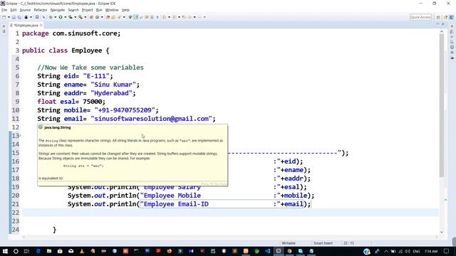The height and width of the screenshot is (256, 456).
Task: Click the Open Perspective icon
Action: click(x=438, y=17)
